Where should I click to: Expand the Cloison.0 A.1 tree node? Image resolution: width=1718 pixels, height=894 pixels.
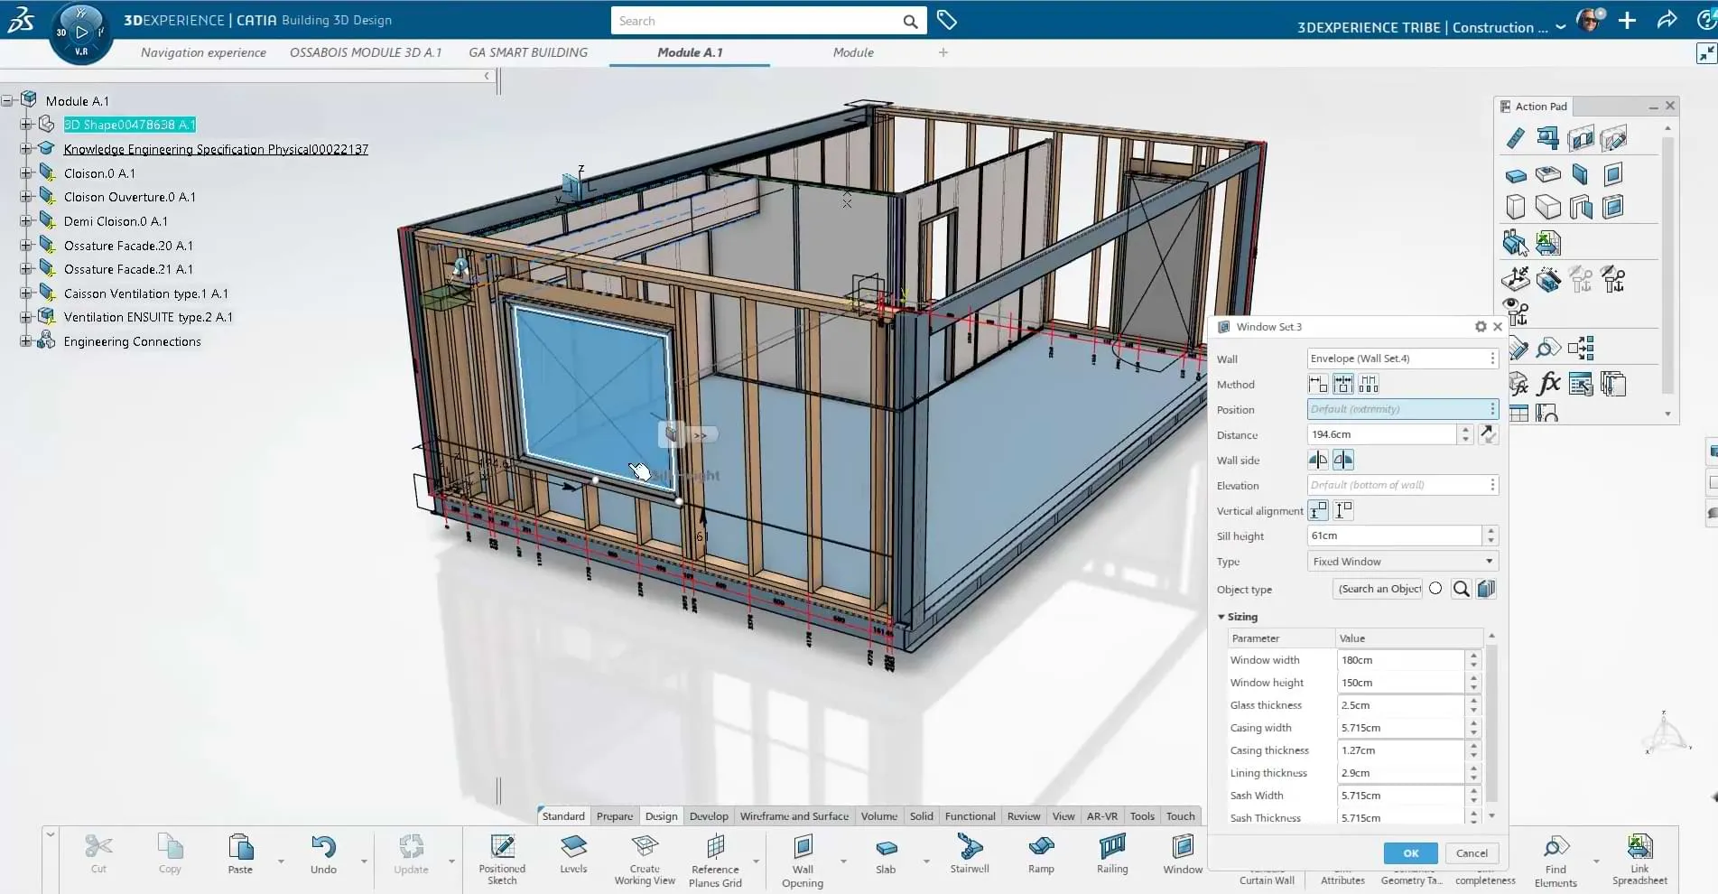(26, 172)
